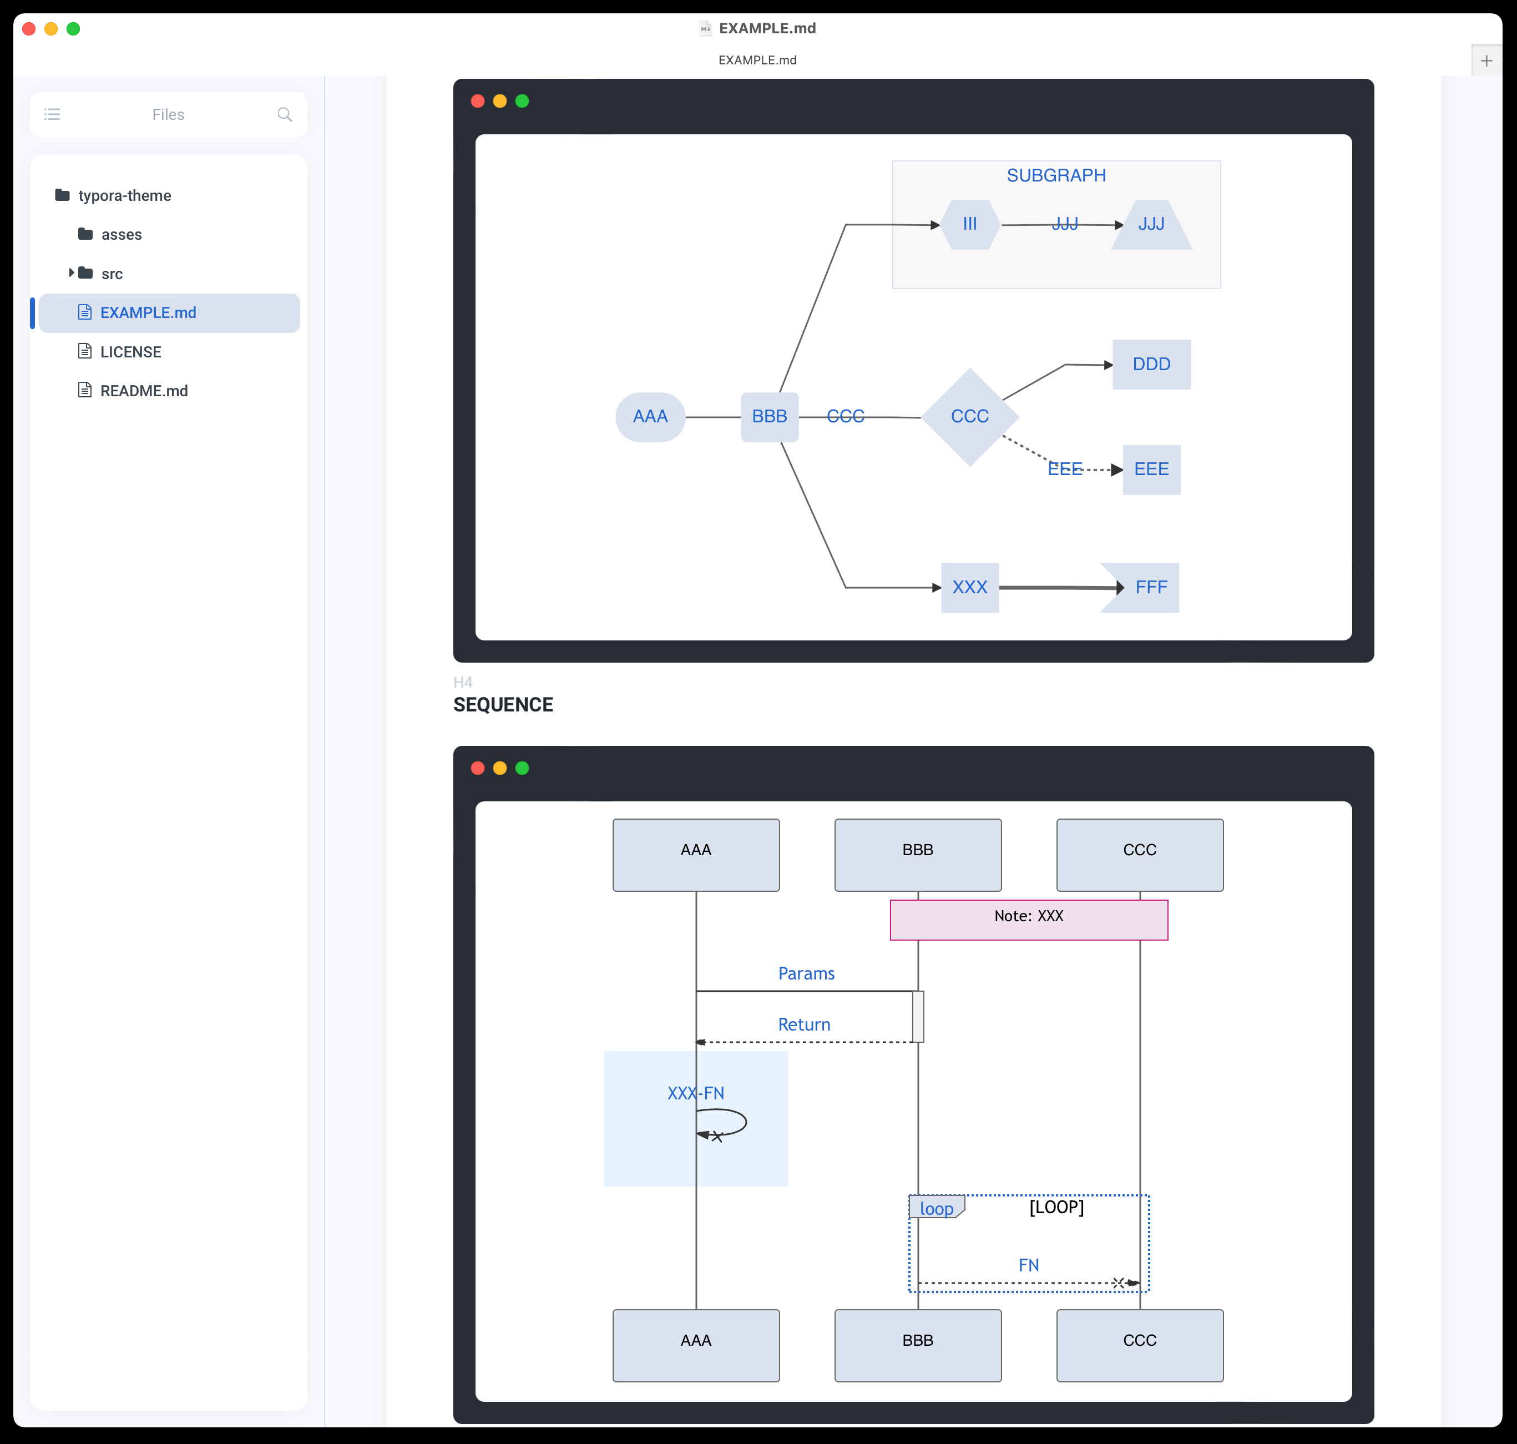1517x1444 pixels.
Task: Click markdown file icon in title bar
Action: tap(705, 28)
